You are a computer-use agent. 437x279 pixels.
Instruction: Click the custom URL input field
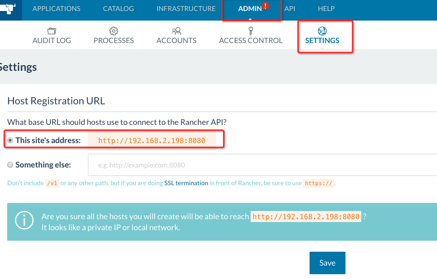pos(262,165)
